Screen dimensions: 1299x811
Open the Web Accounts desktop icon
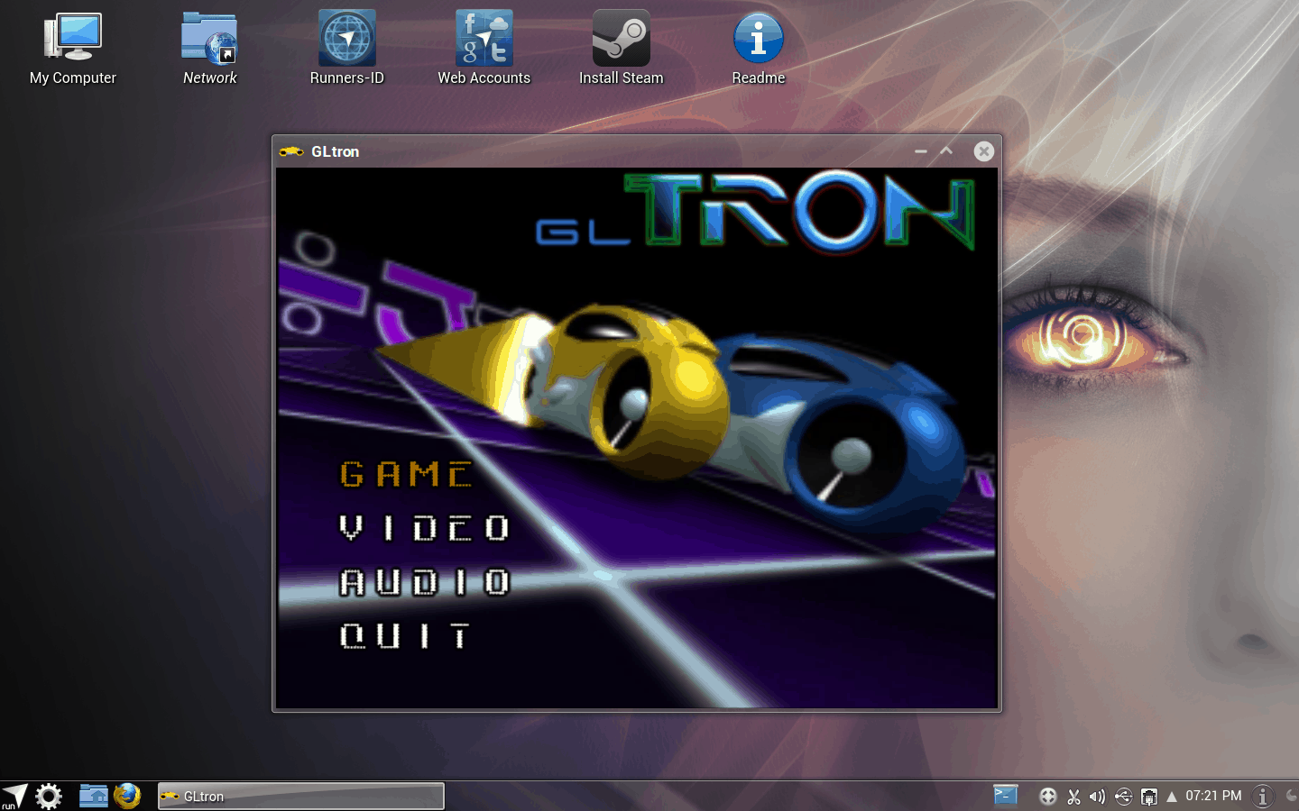tap(484, 49)
